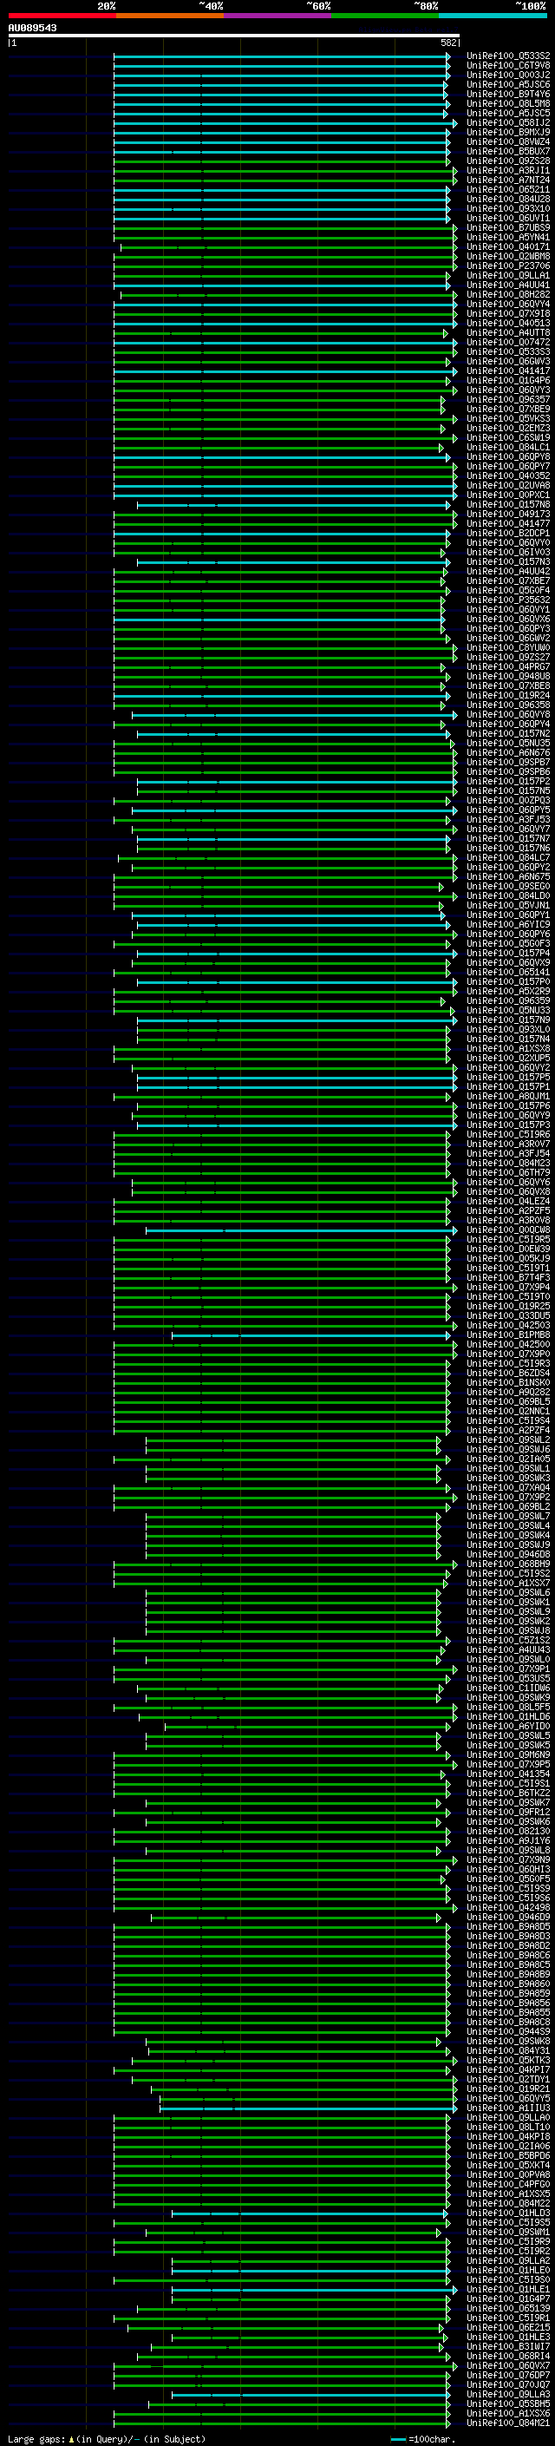Select the UniRef100_B5BUX7 label
Screen dimensions: 555x2446
[508, 151]
